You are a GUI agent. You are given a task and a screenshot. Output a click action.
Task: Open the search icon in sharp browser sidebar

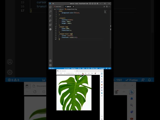102,79
